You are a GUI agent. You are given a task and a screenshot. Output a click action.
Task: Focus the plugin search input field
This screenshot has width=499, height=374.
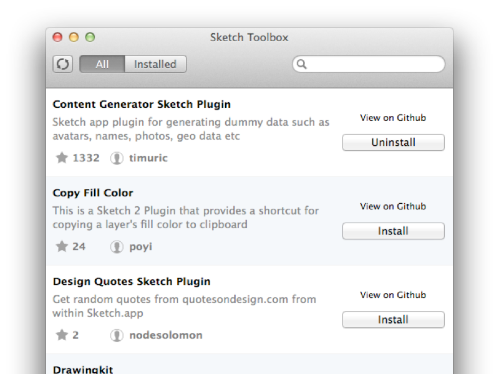click(x=369, y=64)
